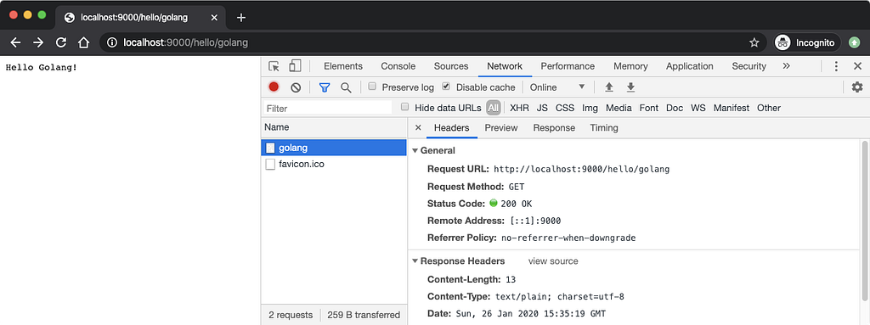Screen dimensions: 870x325
Task: Switch to the Console tab
Action: click(398, 66)
